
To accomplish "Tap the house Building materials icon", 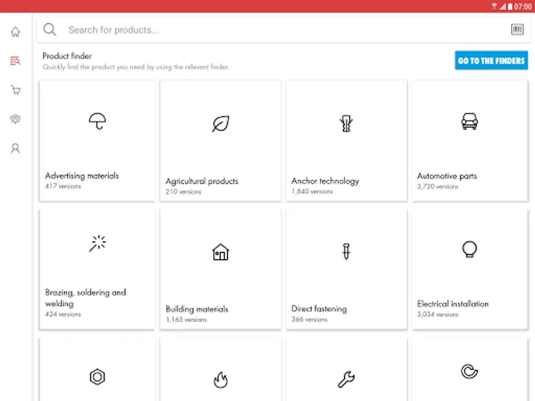I will pos(220,252).
